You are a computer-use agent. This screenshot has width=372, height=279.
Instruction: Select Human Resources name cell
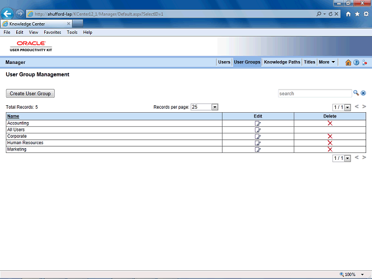tap(114, 143)
